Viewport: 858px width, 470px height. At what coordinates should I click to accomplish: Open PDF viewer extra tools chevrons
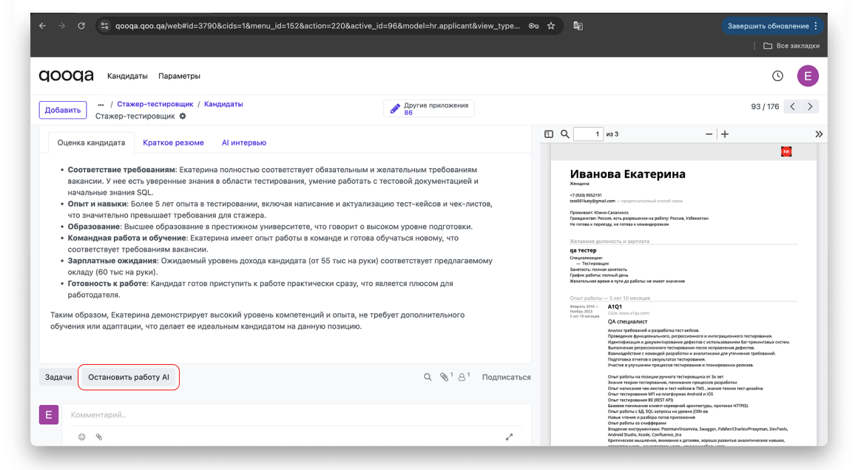pos(818,134)
